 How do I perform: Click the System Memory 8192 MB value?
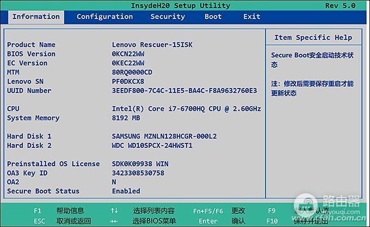pyautogui.click(x=126, y=118)
